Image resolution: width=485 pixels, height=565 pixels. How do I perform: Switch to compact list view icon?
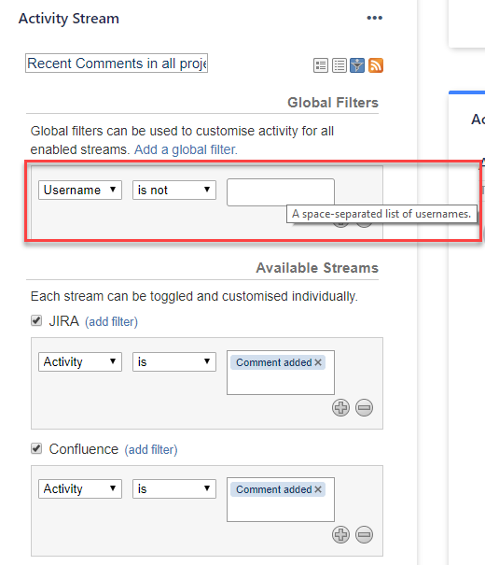click(x=339, y=65)
